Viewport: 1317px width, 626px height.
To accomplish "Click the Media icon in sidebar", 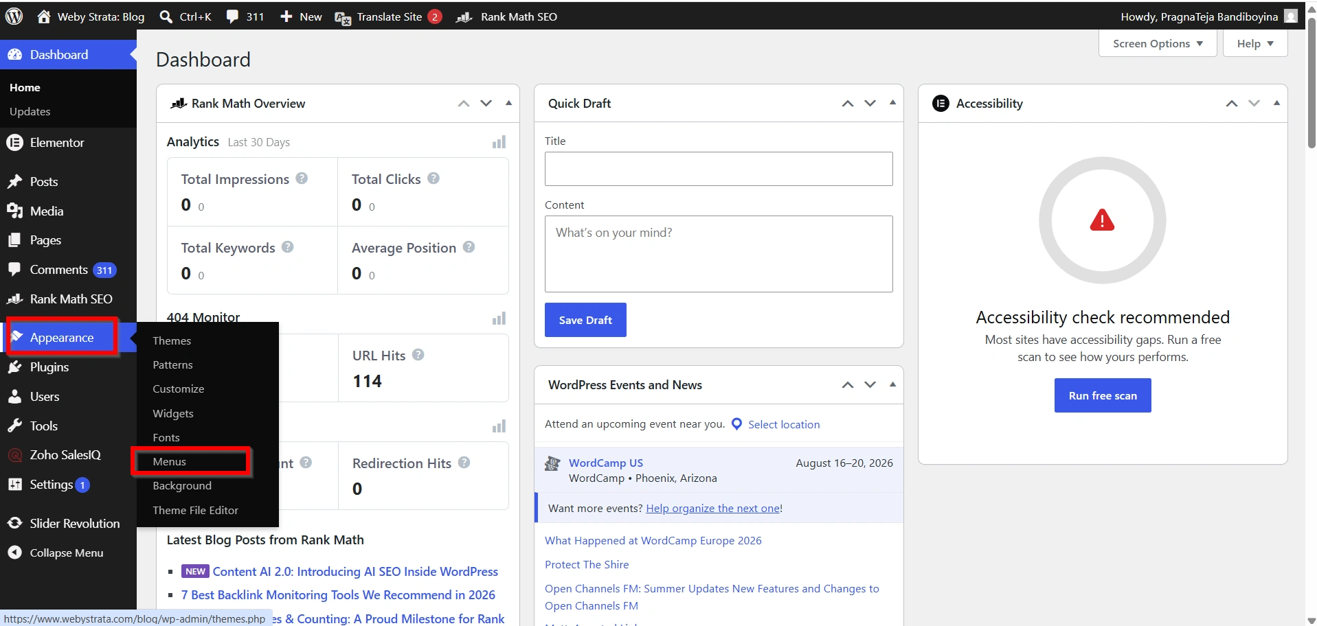I will (x=14, y=211).
